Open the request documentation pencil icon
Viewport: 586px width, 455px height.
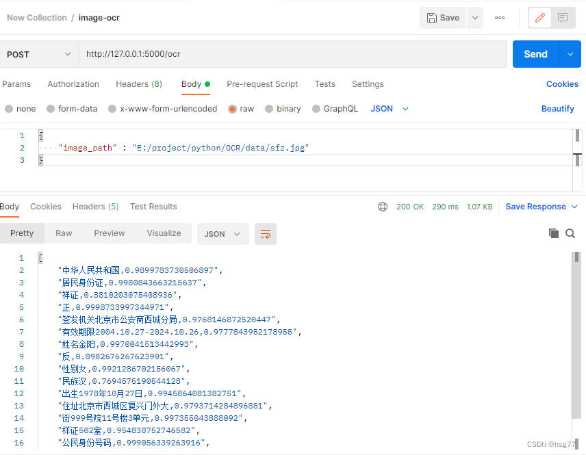539,17
